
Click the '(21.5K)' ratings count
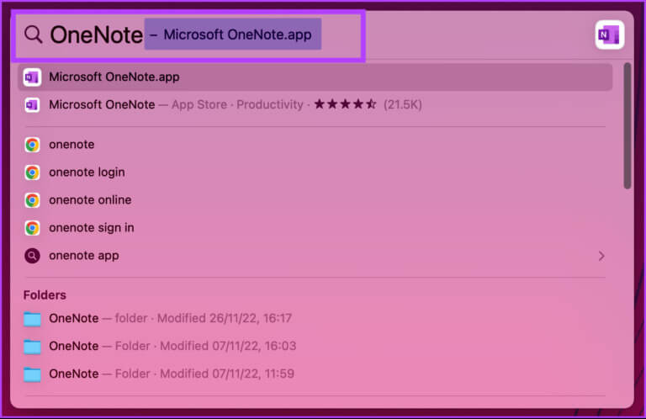pyautogui.click(x=403, y=104)
